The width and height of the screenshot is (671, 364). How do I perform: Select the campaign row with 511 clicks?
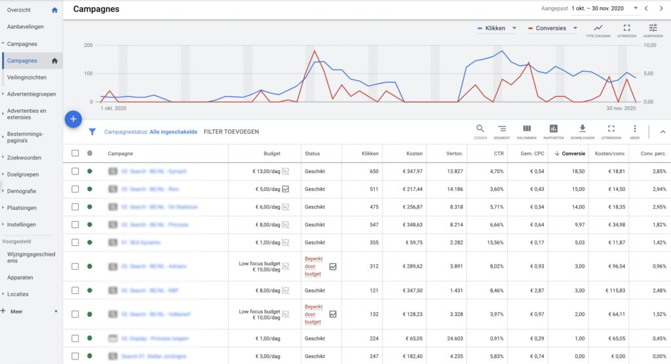pyautogui.click(x=75, y=189)
